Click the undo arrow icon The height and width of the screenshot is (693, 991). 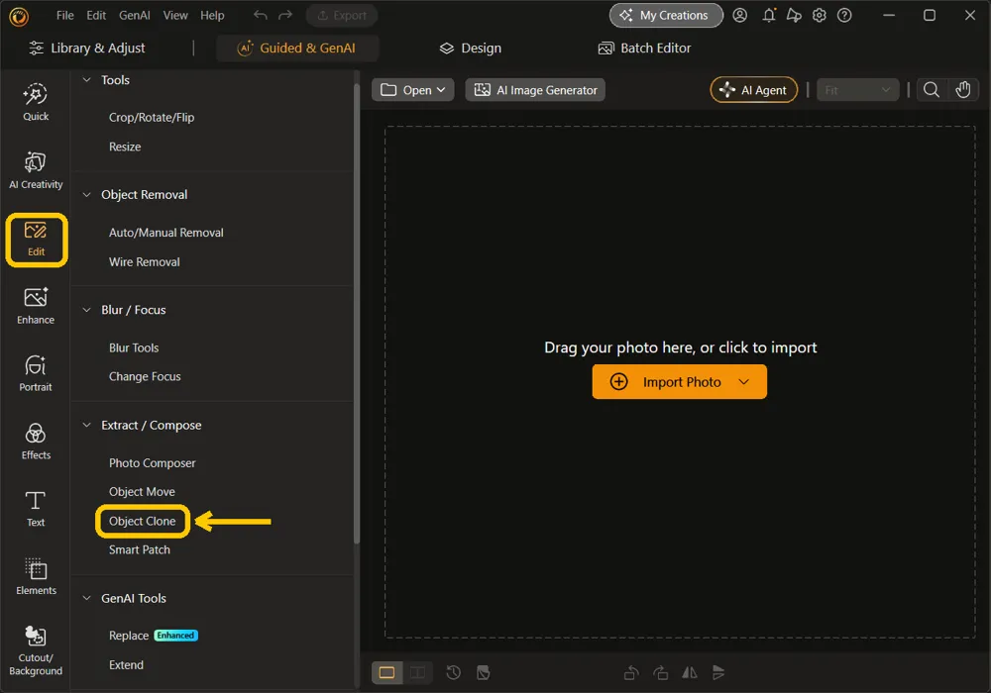pyautogui.click(x=260, y=15)
